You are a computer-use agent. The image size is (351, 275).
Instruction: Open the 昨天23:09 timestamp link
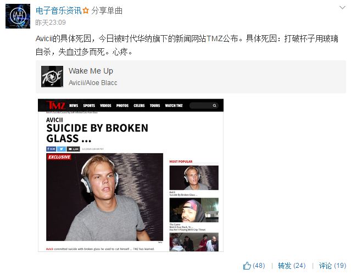point(51,23)
